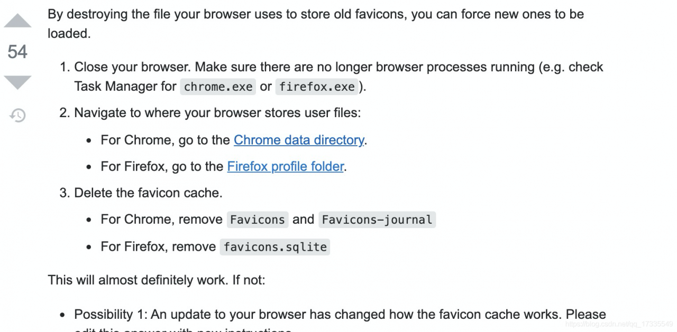Screen dimensions: 677x332
Task: Click the firefox.exe code snippet
Action: tap(317, 87)
